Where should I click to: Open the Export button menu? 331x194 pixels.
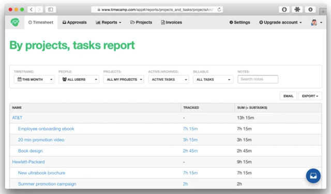310,96
